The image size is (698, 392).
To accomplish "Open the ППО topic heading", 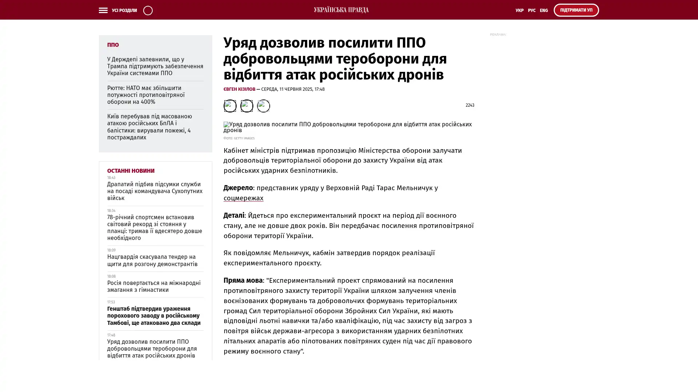I will 113,45.
